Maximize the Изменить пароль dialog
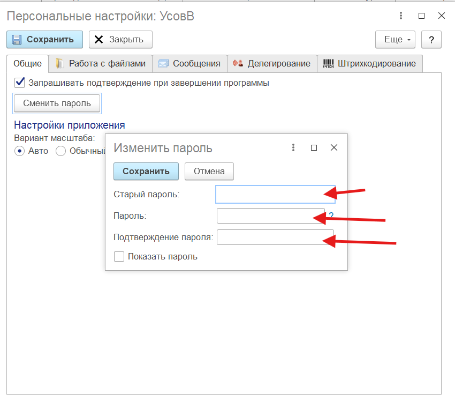 click(314, 147)
